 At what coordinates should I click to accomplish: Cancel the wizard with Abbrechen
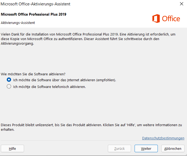(173, 148)
